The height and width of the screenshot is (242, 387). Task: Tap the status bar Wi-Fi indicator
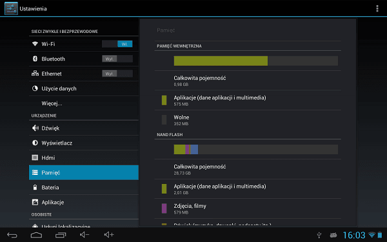pyautogui.click(x=372, y=235)
